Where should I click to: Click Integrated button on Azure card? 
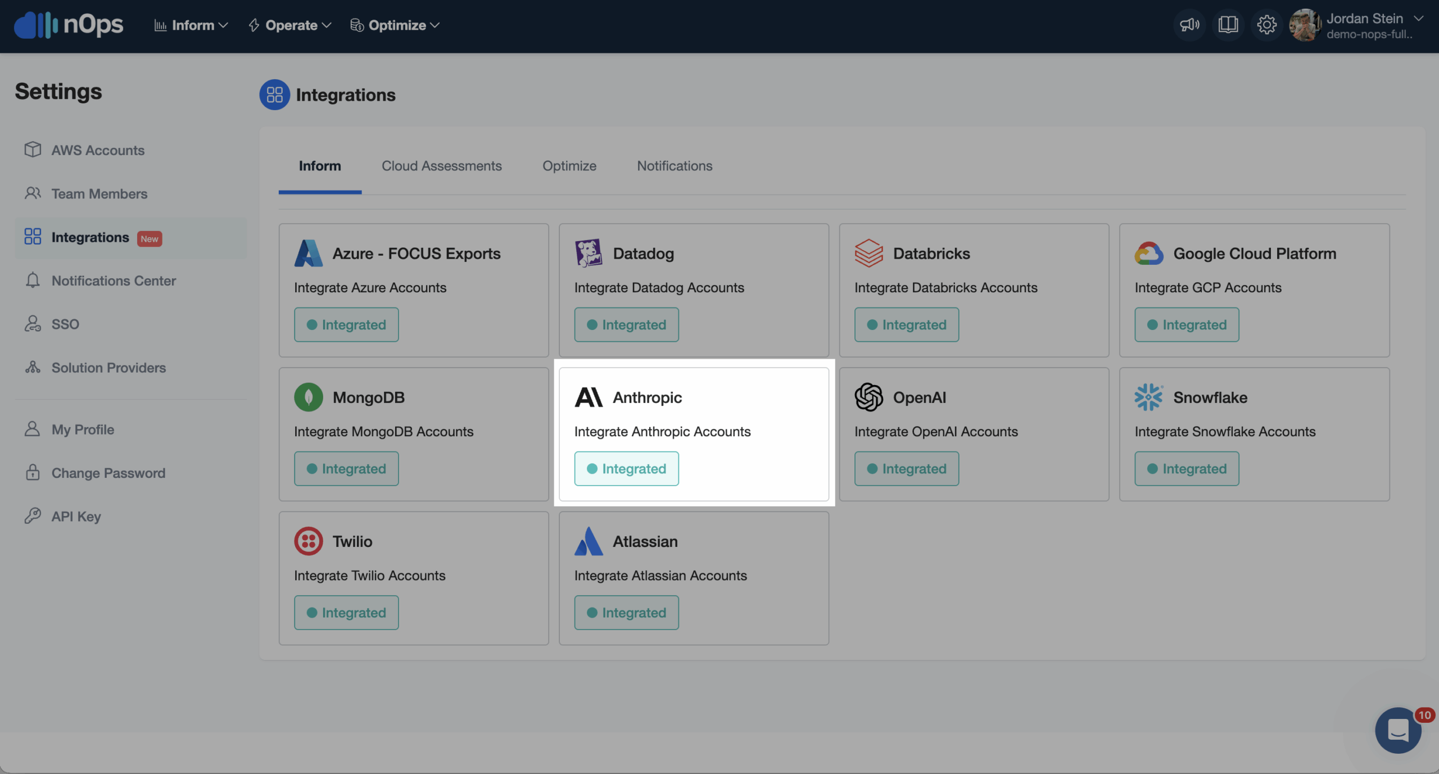[x=346, y=324]
